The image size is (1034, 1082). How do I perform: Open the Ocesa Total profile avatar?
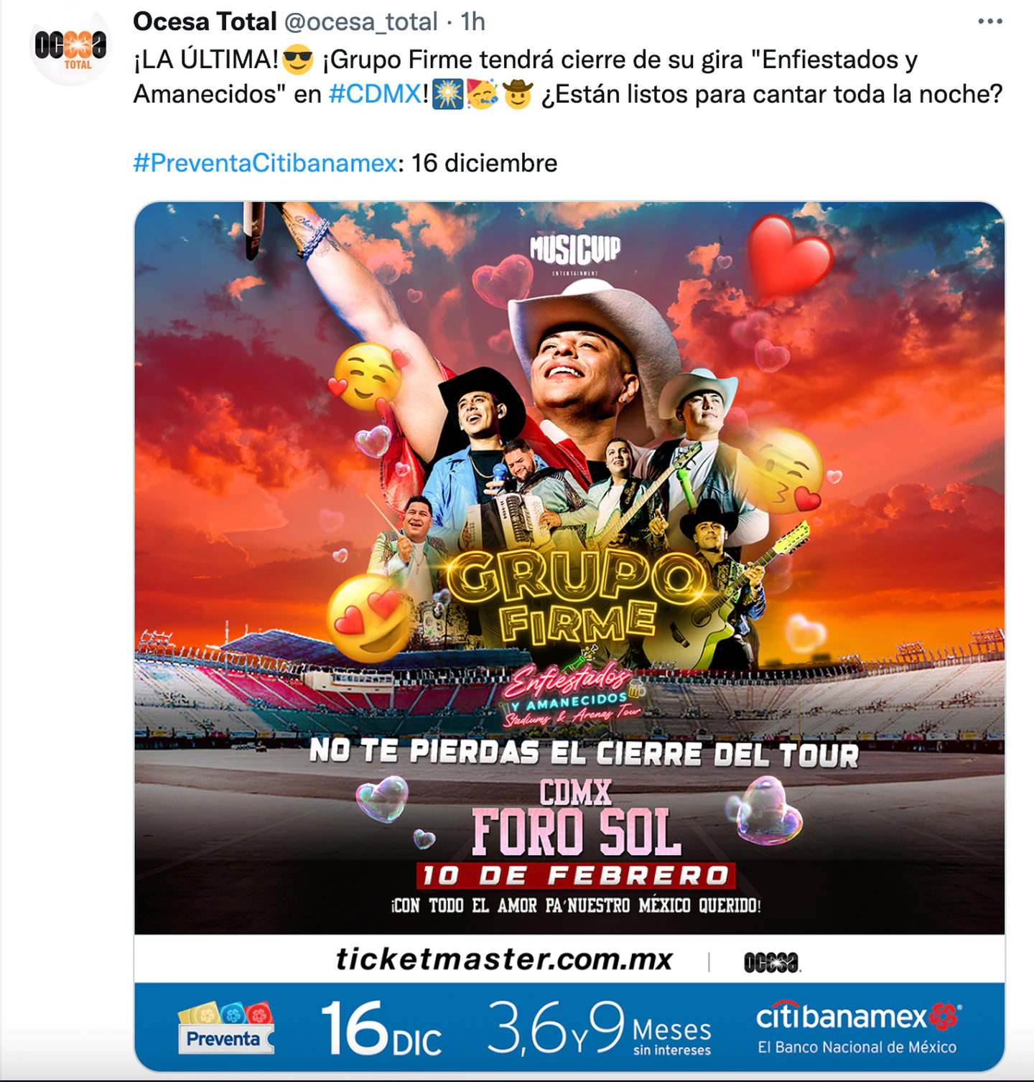click(70, 47)
